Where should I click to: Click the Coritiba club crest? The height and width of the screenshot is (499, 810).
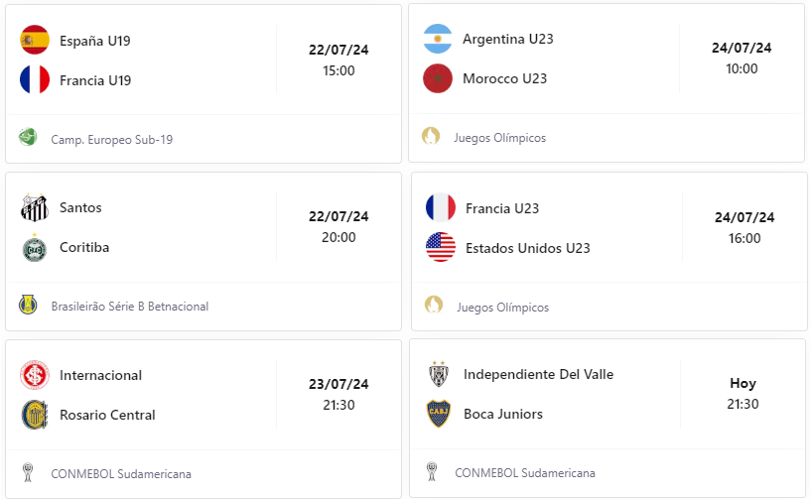click(35, 248)
